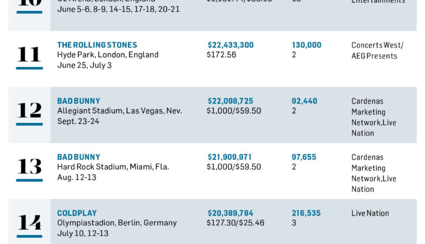This screenshot has width=425, height=244.
Task: Click The Rolling Stones artist name
Action: point(97,45)
